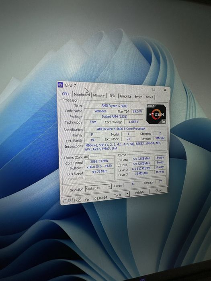Switch to the CPU tab
Image resolution: width=211 pixels, height=281 pixels.
tap(65, 94)
